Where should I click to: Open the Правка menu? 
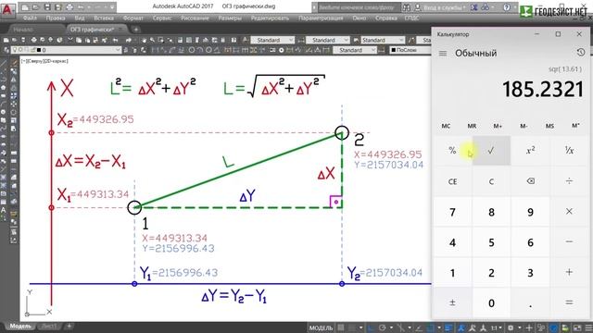[x=56, y=18]
